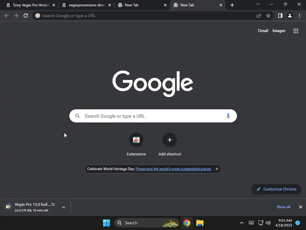Viewport: 306px width, 230px height.
Task: Dismiss the World Heritage Day promo
Action: 217,169
